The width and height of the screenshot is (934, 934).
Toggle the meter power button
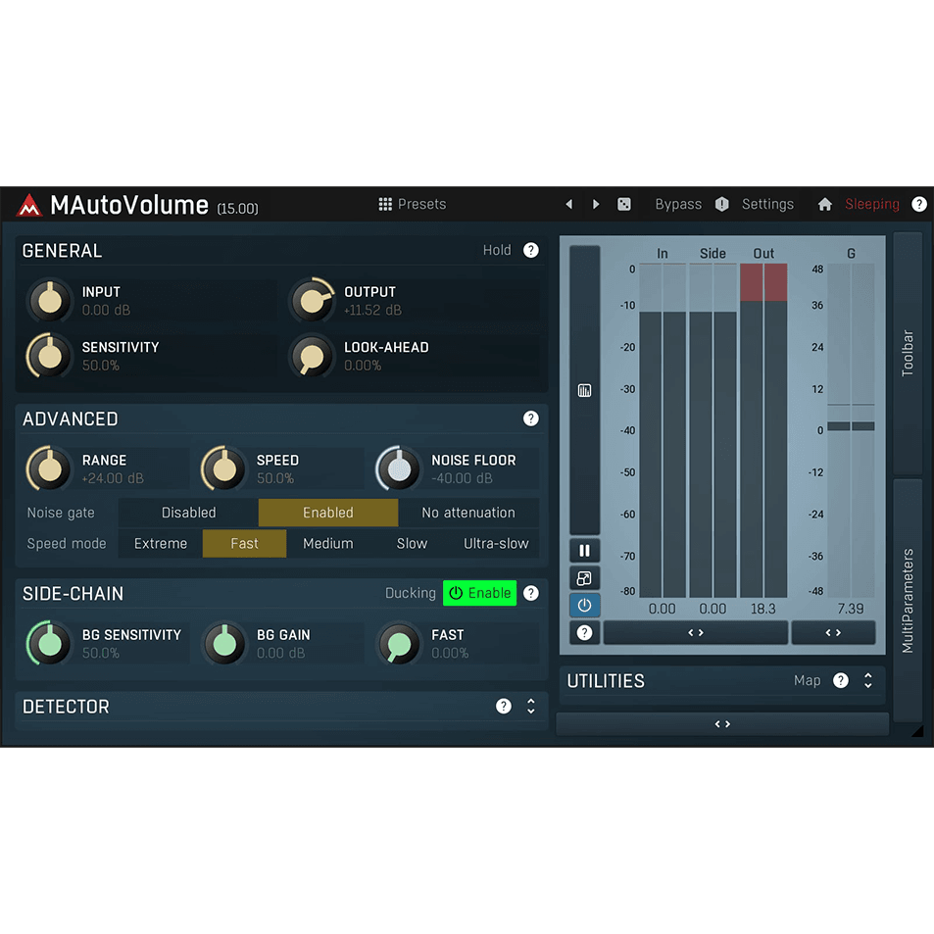pos(584,606)
